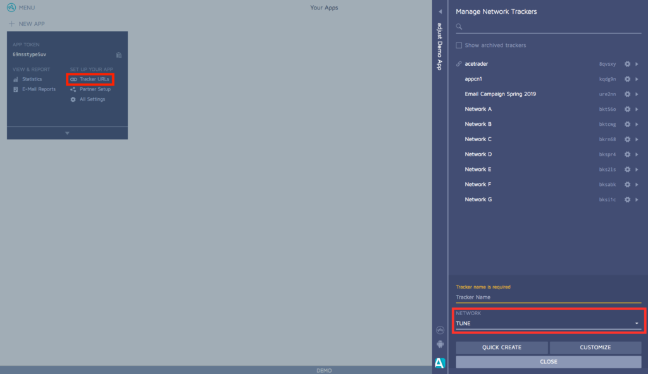This screenshot has height=374, width=648.
Task: Open Partner Setup via the share icon
Action: tap(72, 89)
